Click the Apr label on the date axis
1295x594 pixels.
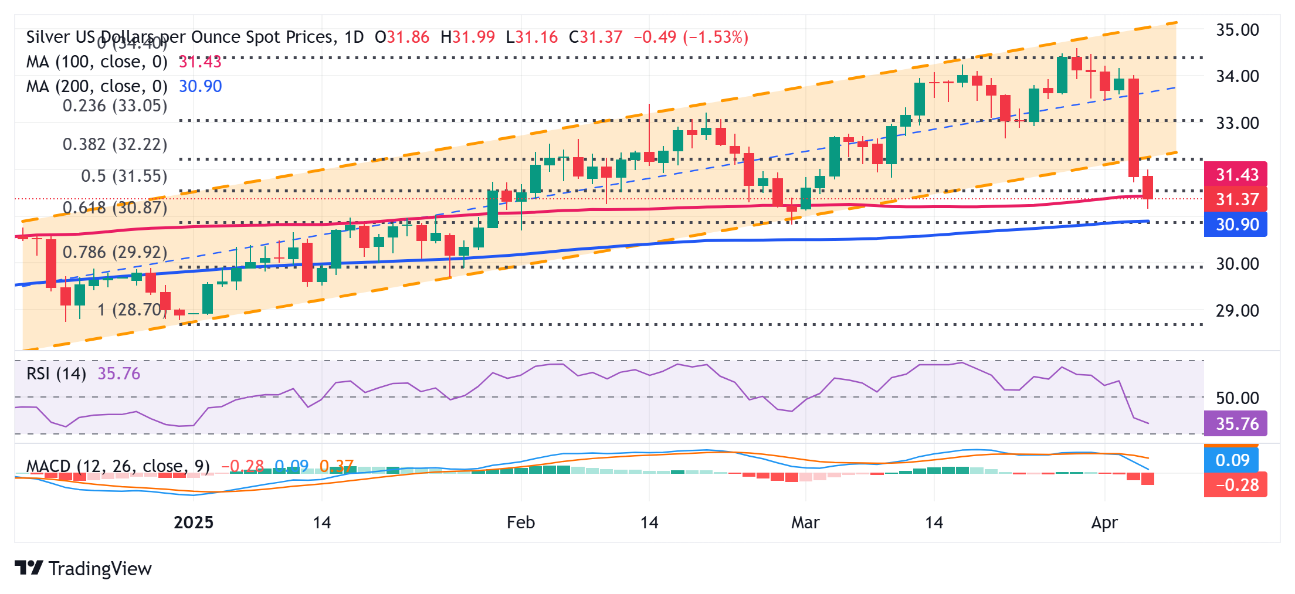(1106, 522)
